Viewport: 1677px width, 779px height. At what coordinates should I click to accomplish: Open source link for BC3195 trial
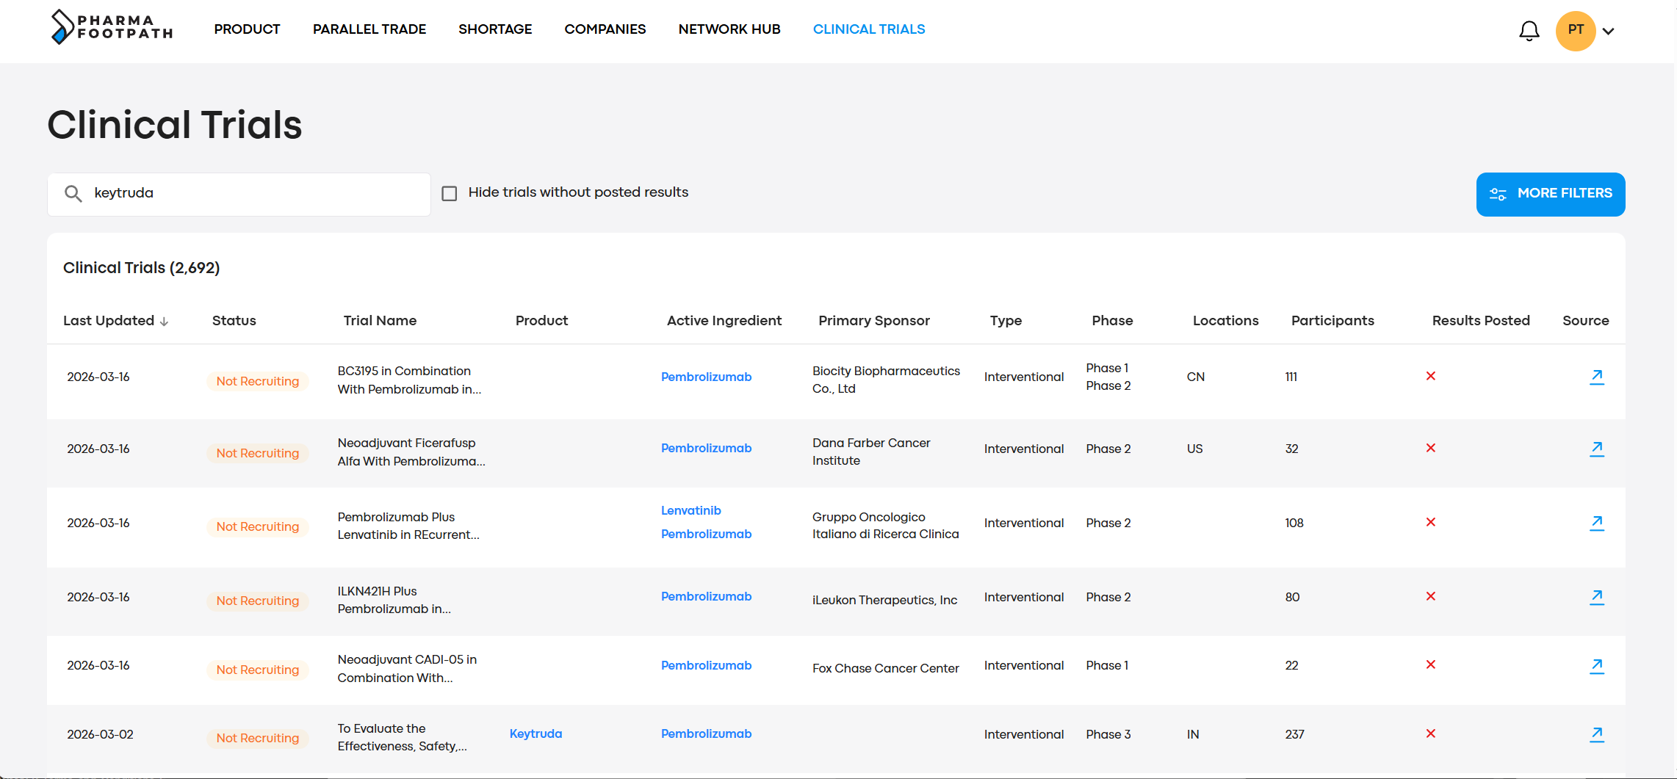pyautogui.click(x=1596, y=377)
